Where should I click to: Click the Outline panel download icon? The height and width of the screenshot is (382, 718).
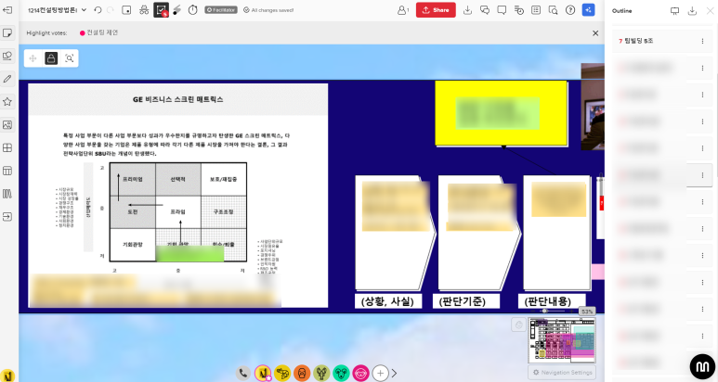(692, 11)
